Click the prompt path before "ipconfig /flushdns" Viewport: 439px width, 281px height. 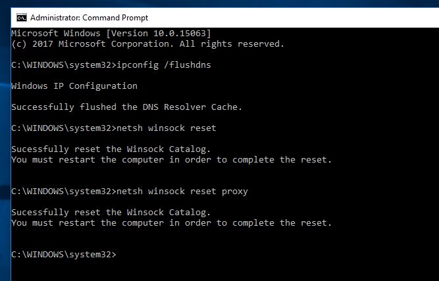coord(63,64)
